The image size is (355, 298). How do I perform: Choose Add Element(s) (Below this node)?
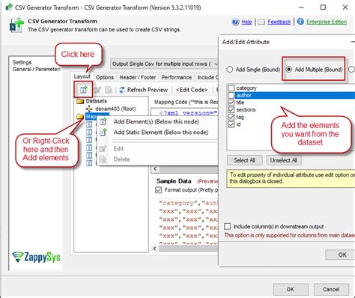point(157,122)
